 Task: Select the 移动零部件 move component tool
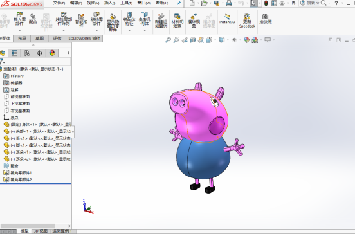pyautogui.click(x=96, y=19)
